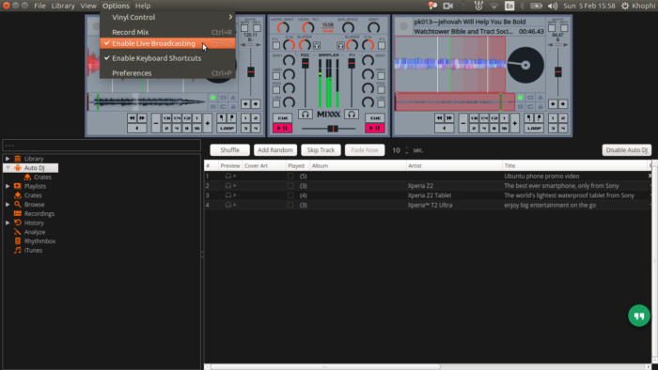Click the right deck pitch-down arrow button
This screenshot has height=370, width=658.
point(553,103)
